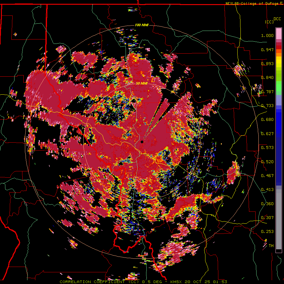Pick the light pink top color bar segment
284x284 pixels.
coord(279,33)
